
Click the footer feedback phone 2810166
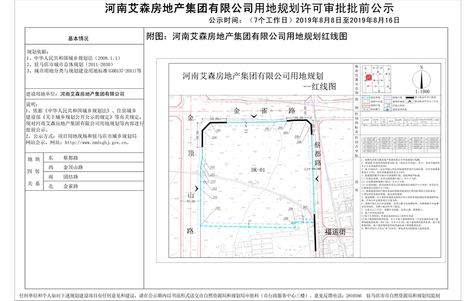pyautogui.click(x=354, y=296)
